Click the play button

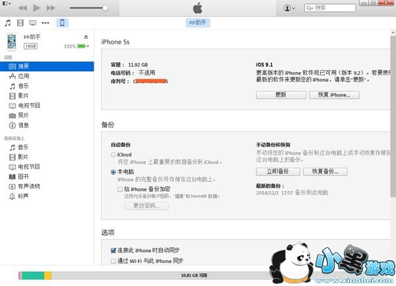point(36,8)
